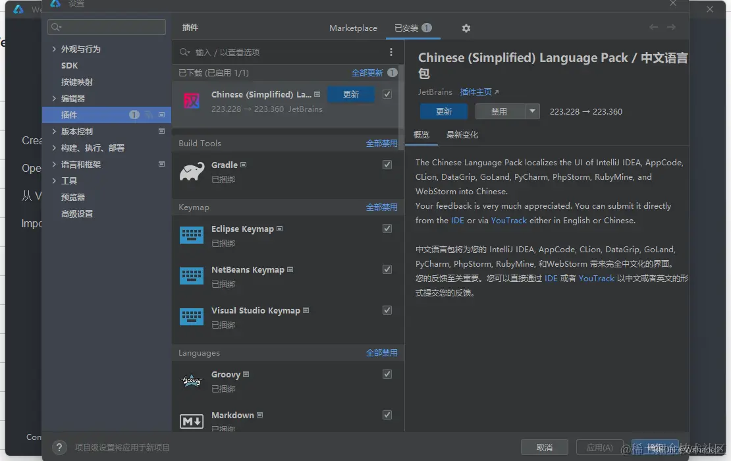Open the 最新变化 tab in plugin details
The image size is (731, 461).
pyautogui.click(x=462, y=135)
